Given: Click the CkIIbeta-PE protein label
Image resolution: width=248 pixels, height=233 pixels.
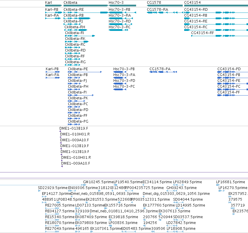Looking at the screenshot, I should tap(78, 69).
